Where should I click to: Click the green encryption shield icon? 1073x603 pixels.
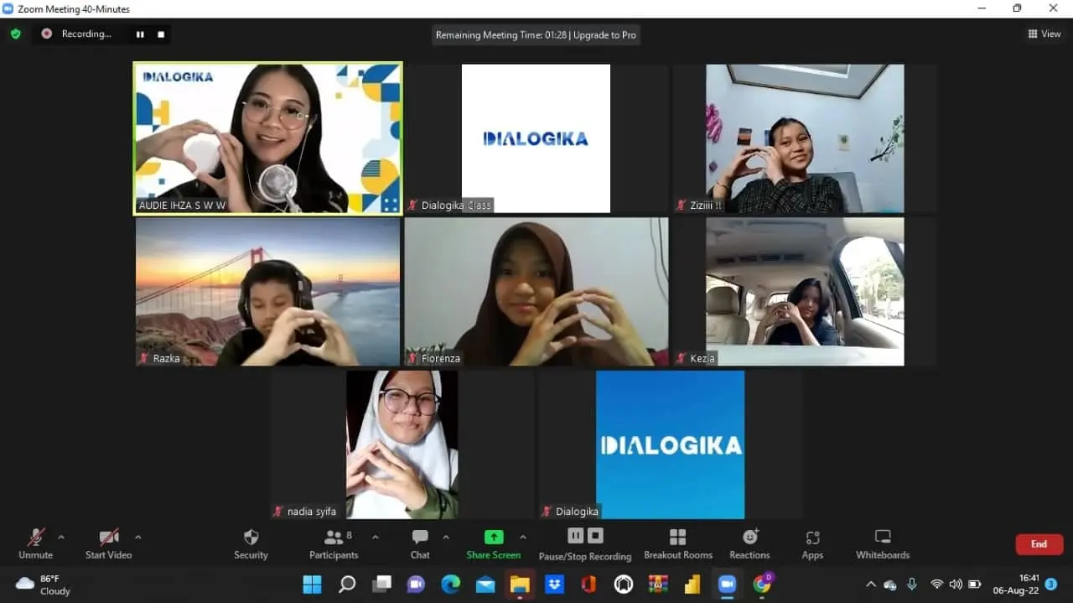tap(15, 34)
